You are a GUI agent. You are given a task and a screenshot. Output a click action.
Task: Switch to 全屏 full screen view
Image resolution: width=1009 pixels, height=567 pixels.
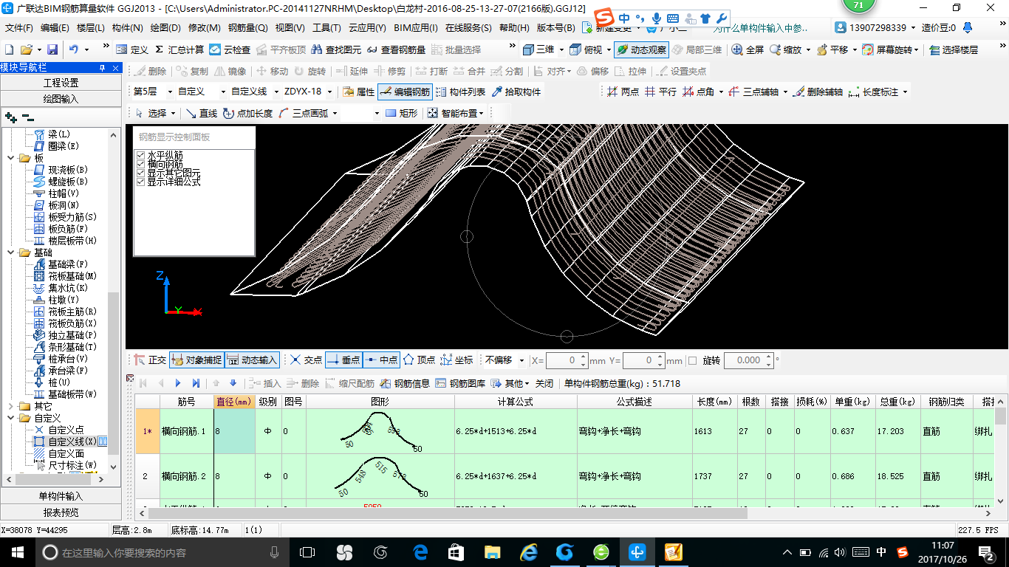[x=748, y=49]
